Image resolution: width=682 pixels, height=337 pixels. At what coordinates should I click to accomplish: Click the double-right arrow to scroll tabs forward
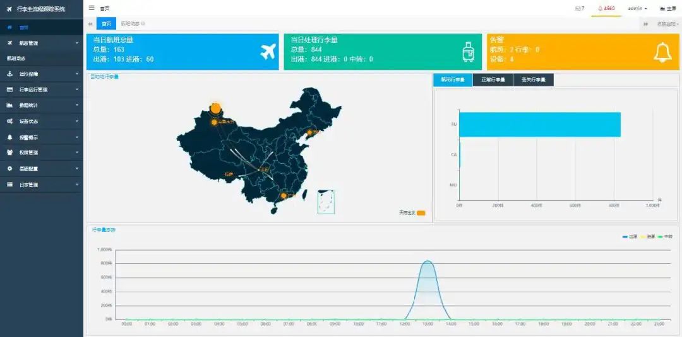645,24
